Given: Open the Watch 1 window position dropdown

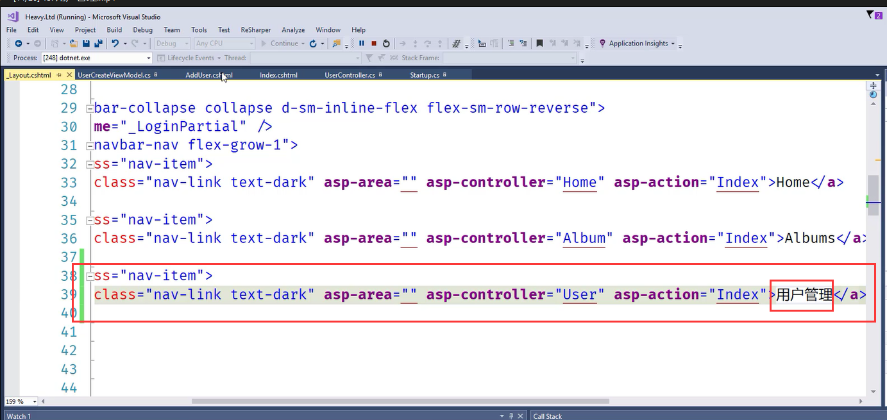Looking at the screenshot, I should pos(501,416).
